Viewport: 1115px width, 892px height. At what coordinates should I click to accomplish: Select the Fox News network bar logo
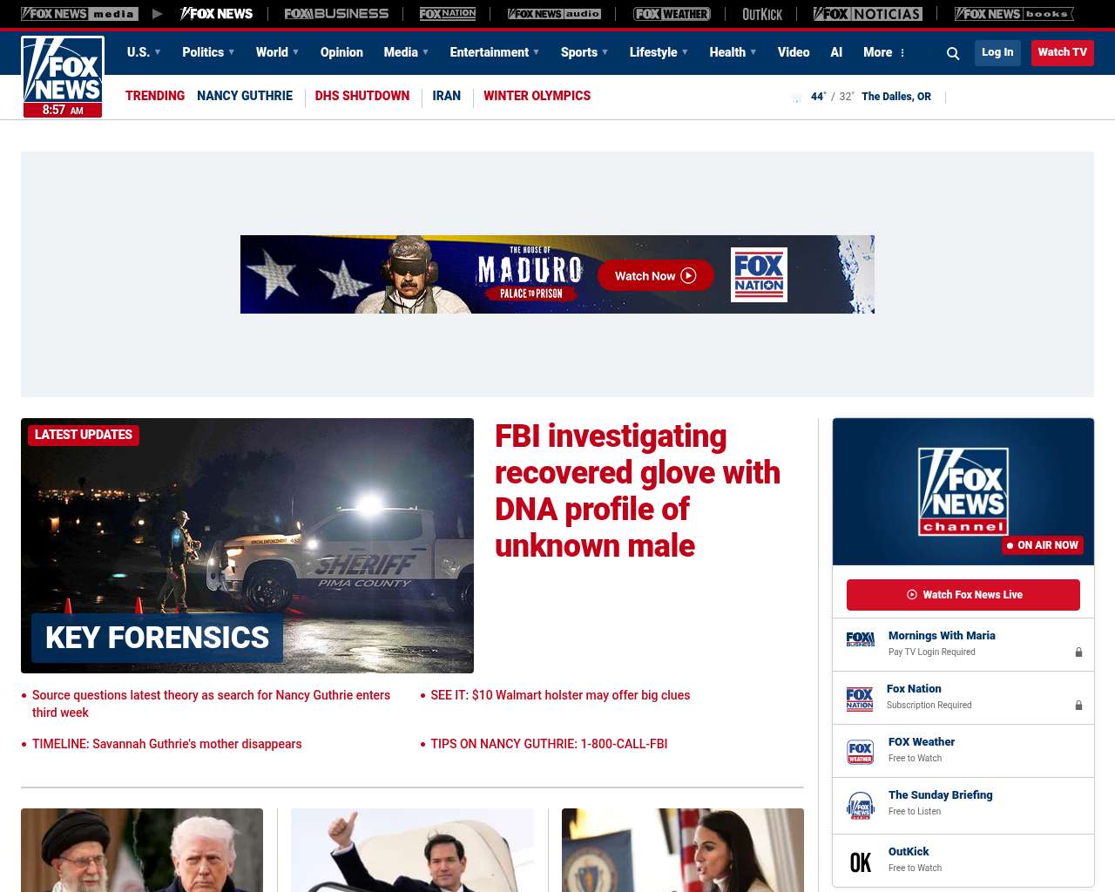(x=216, y=14)
